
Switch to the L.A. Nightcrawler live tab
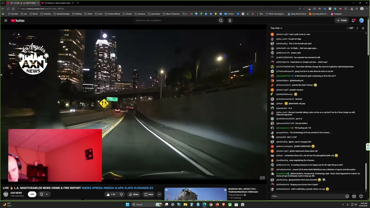(x=24, y=3)
